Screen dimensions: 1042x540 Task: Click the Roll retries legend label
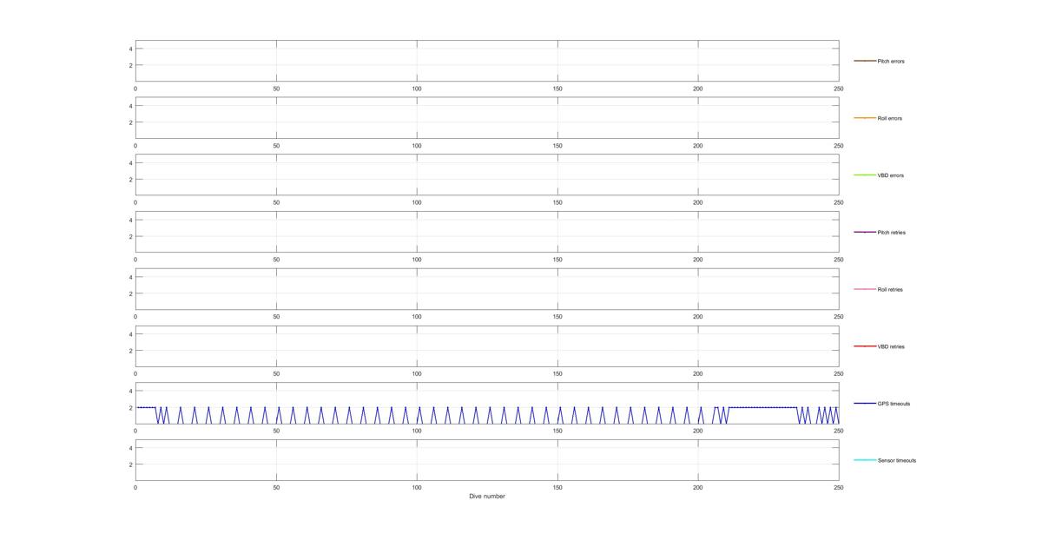point(890,289)
